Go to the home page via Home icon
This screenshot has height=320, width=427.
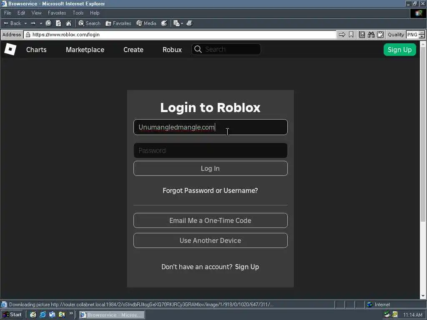tap(69, 23)
